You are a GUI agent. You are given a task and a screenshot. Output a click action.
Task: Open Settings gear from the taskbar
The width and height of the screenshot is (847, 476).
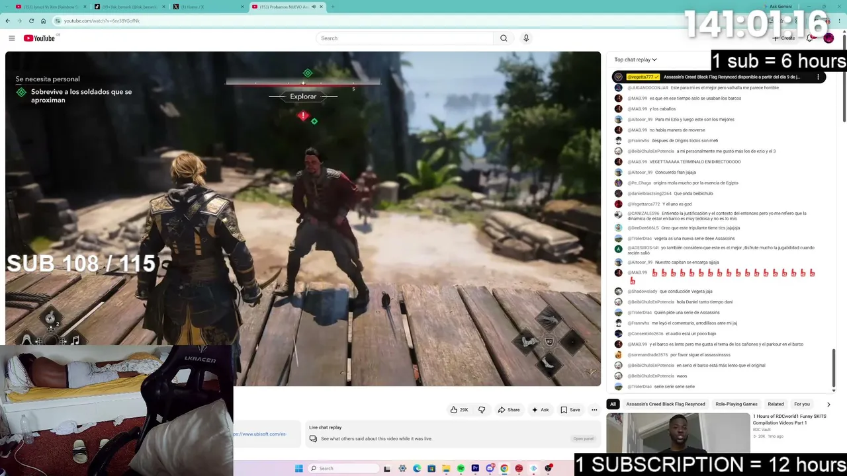click(x=402, y=469)
